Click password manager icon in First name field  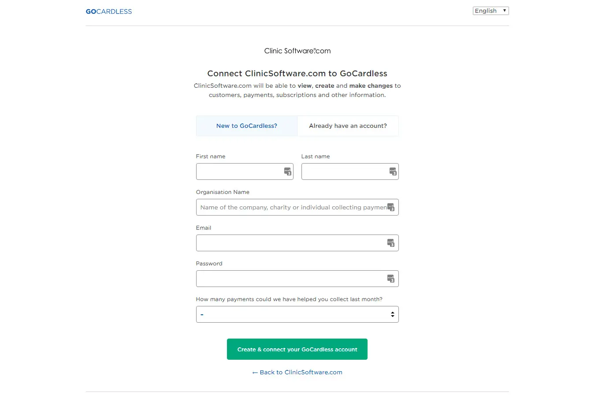pyautogui.click(x=287, y=171)
